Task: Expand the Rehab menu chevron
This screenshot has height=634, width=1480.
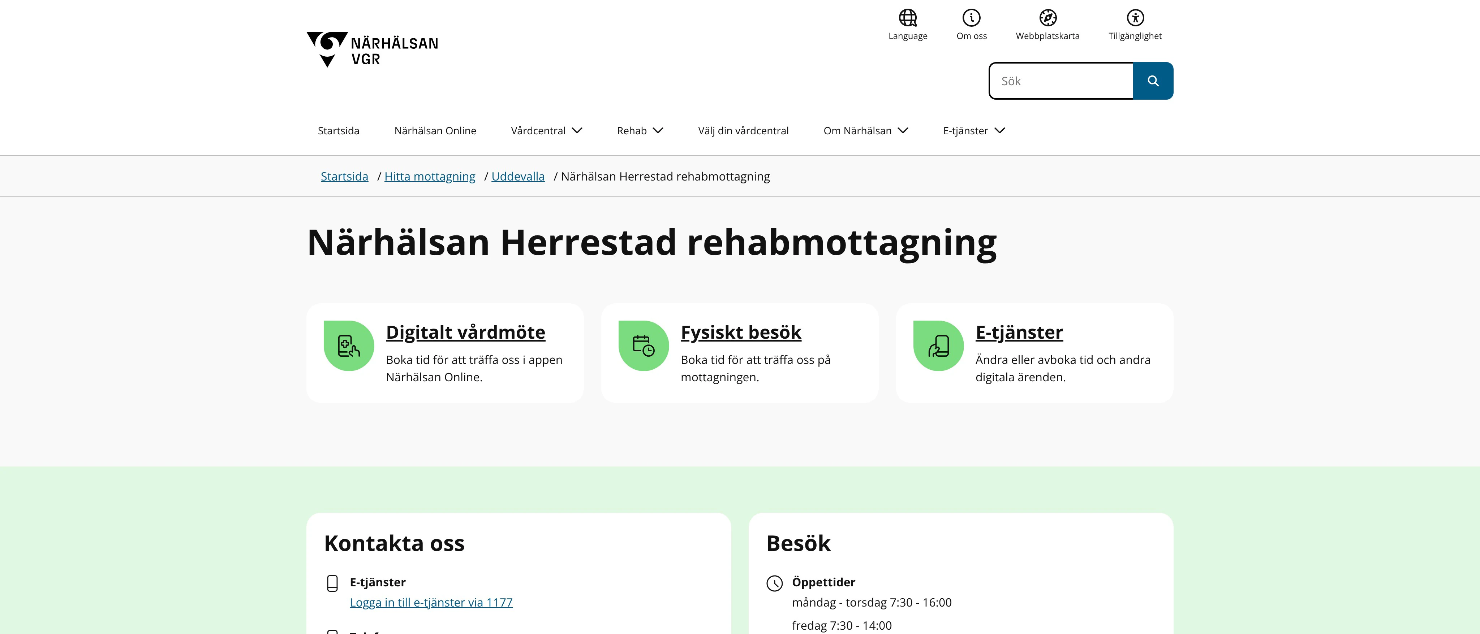Action: click(x=658, y=130)
